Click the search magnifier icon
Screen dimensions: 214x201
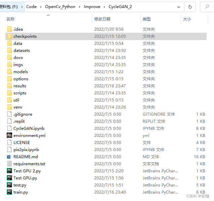tap(207, 6)
